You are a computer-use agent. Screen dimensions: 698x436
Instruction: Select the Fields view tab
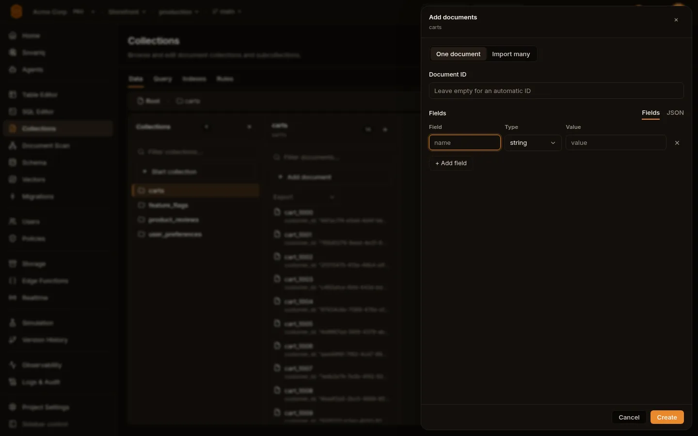(650, 113)
